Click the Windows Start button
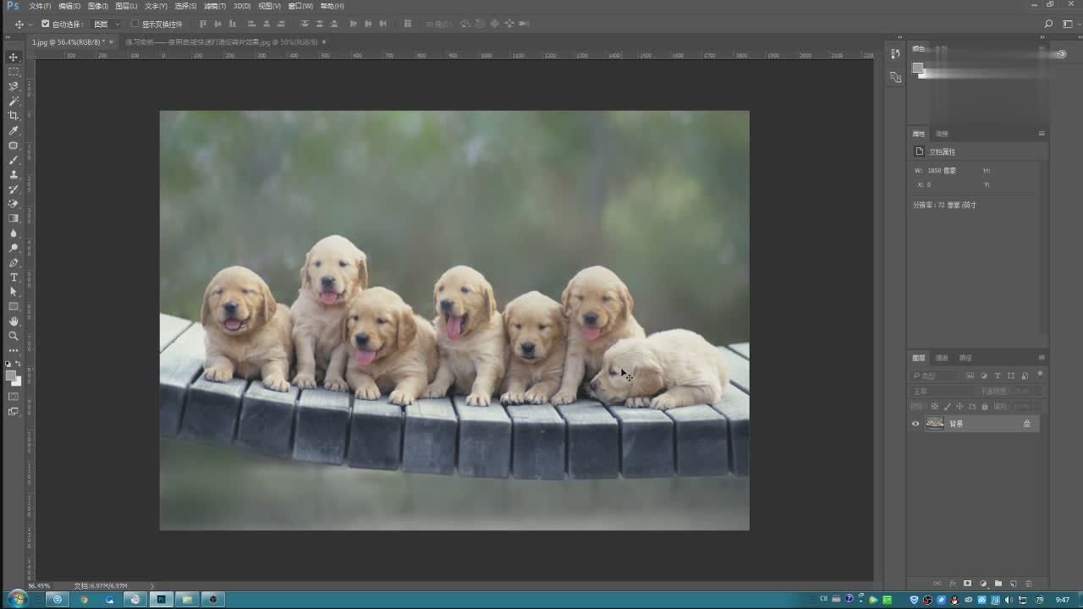The height and width of the screenshot is (609, 1083). coord(16,599)
